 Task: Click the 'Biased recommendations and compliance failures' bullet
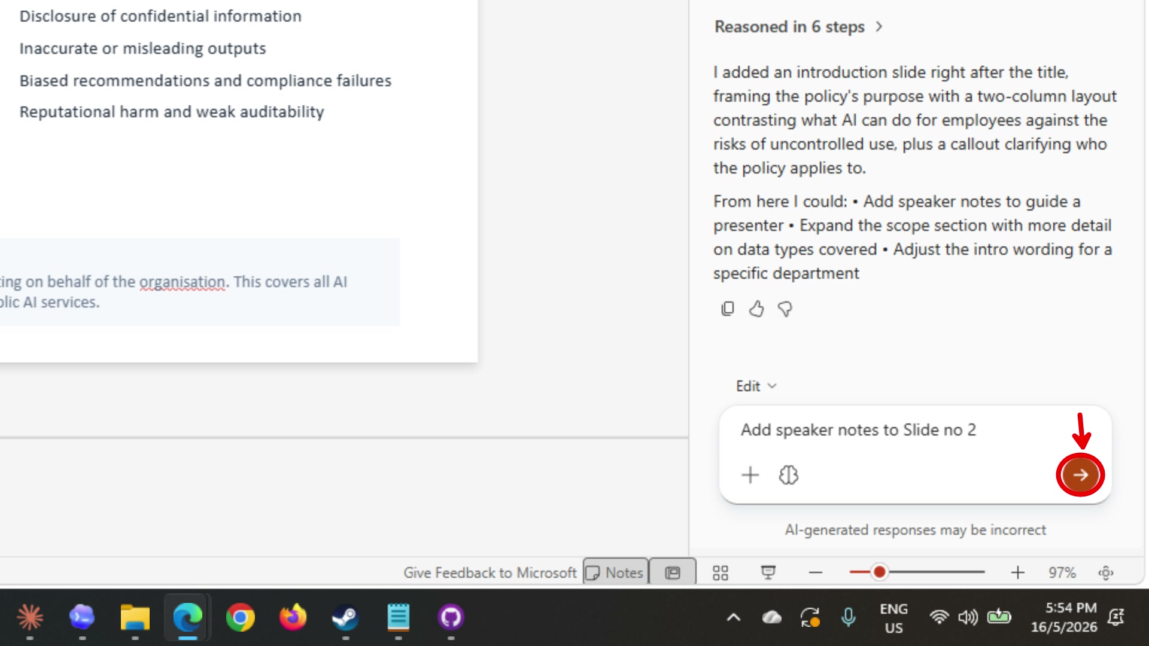(205, 81)
